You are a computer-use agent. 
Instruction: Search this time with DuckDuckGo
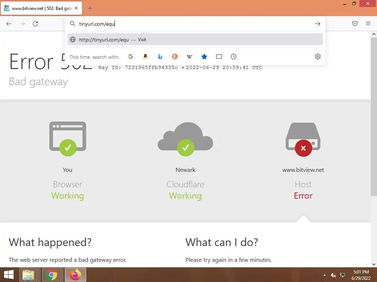175,57
